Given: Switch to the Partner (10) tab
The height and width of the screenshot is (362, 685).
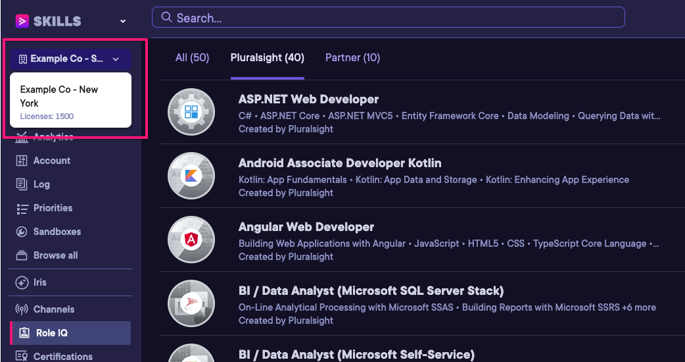Looking at the screenshot, I should coord(352,58).
